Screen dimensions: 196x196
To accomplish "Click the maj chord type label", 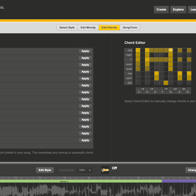I will click(x=129, y=50).
